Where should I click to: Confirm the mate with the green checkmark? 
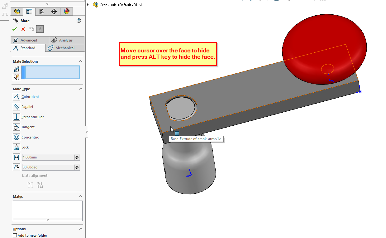(x=15, y=29)
